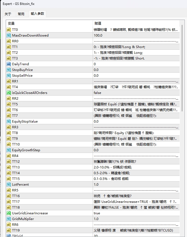Select the StopSellPrice value 0.0

tap(136, 76)
